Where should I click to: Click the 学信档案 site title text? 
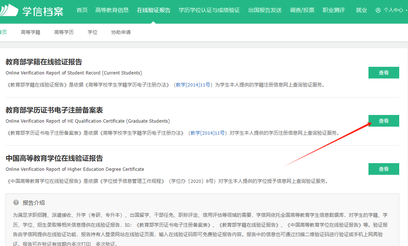pos(43,11)
